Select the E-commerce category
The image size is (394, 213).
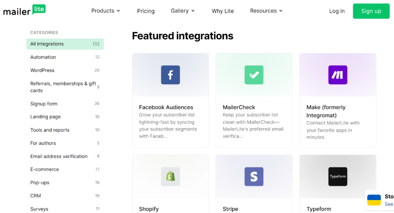[x=45, y=169]
